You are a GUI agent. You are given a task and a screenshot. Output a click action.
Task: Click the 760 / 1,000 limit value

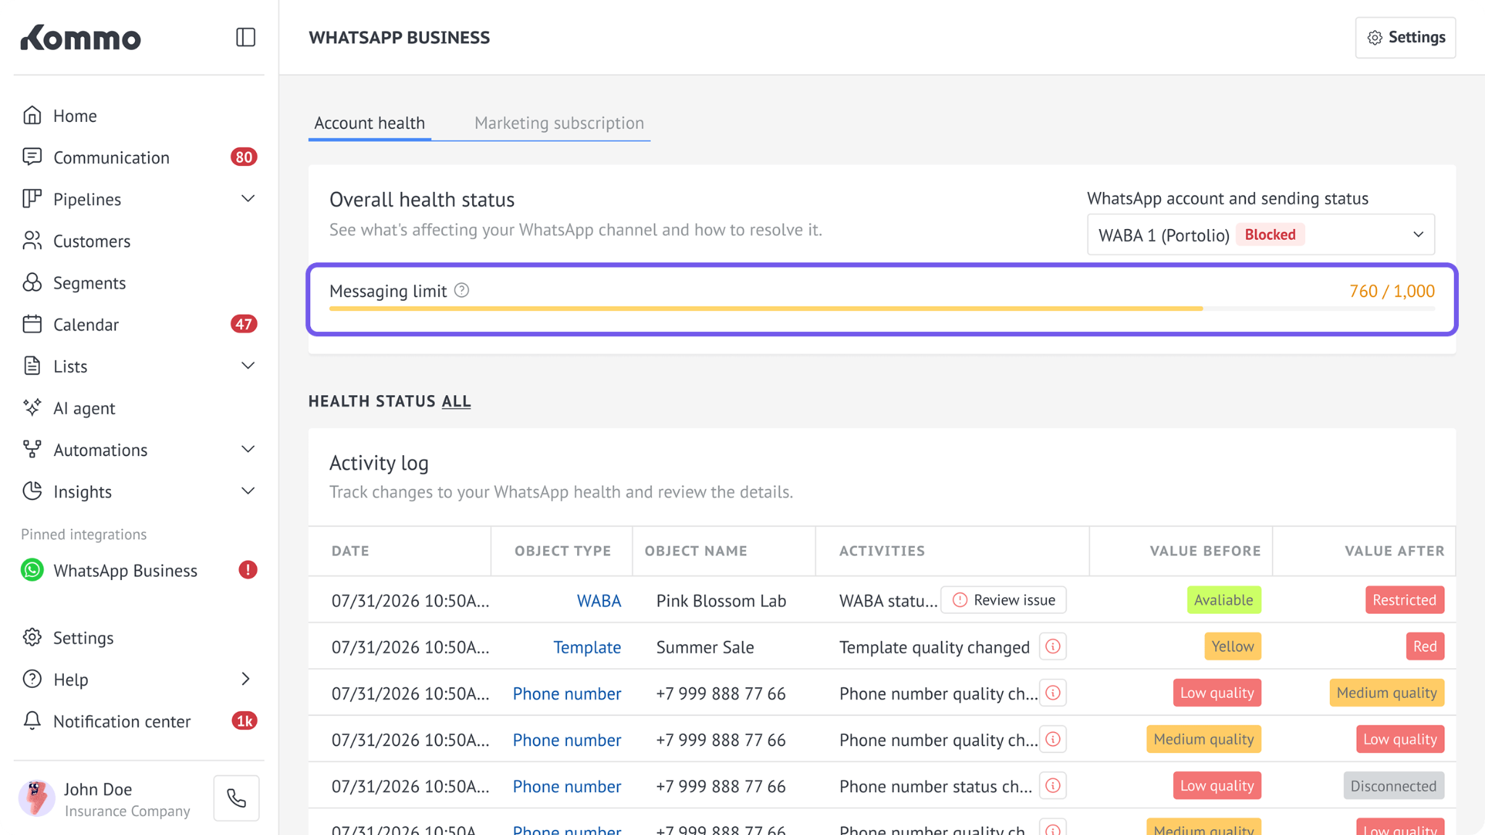[x=1391, y=291]
